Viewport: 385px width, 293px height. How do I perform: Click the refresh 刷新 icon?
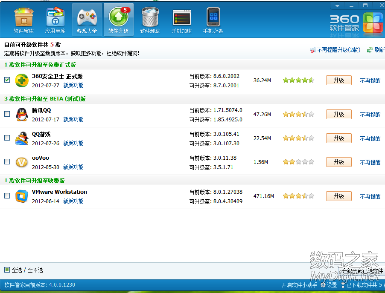pyautogui.click(x=370, y=50)
